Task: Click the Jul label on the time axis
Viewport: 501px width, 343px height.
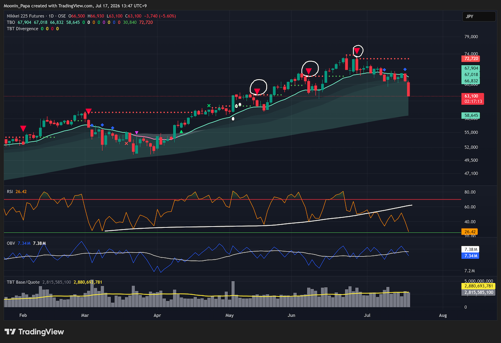Action: point(367,316)
